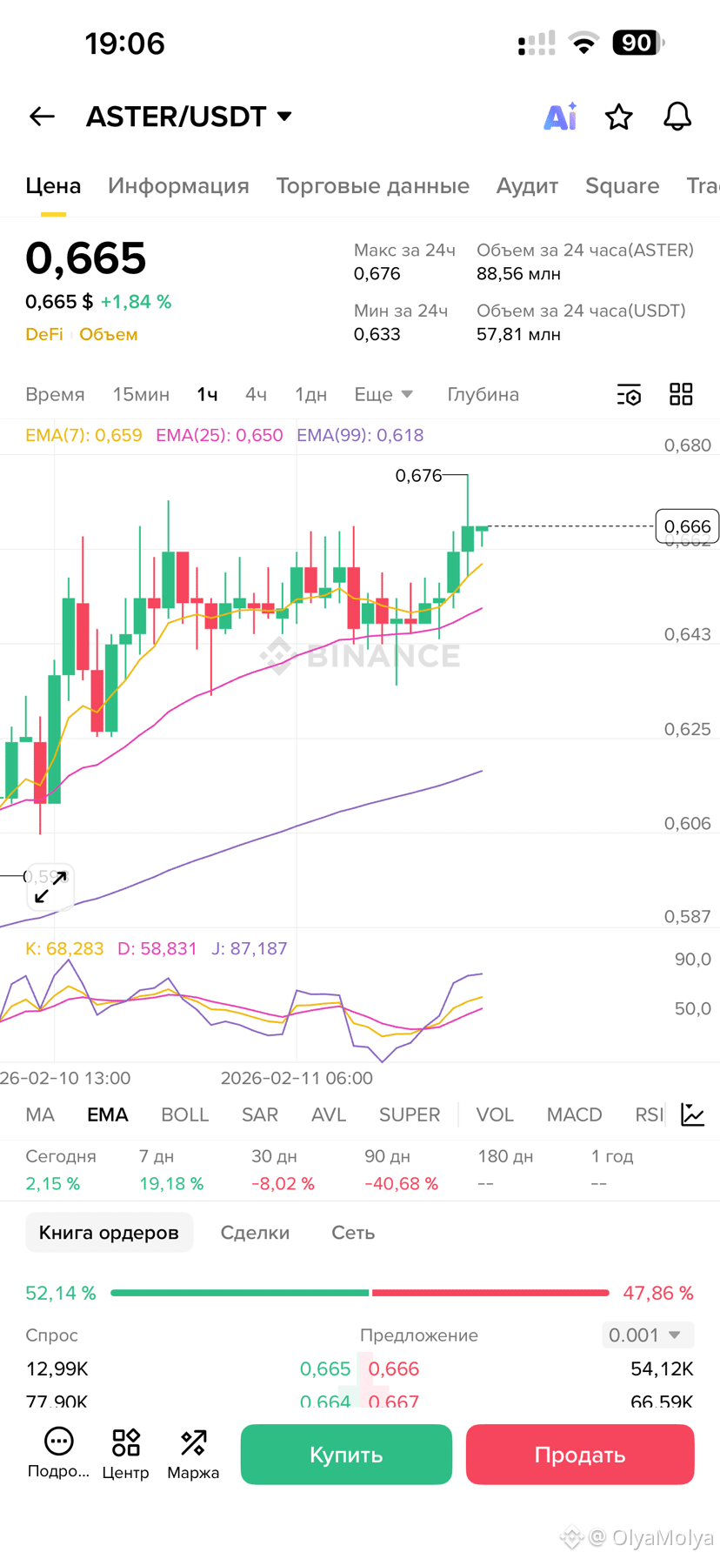Open ASTER/USDT pair selector dropdown
The height and width of the screenshot is (1559, 720).
click(x=190, y=117)
